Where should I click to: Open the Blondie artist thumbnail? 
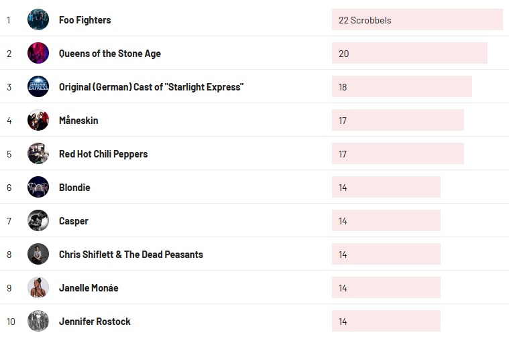pos(38,187)
